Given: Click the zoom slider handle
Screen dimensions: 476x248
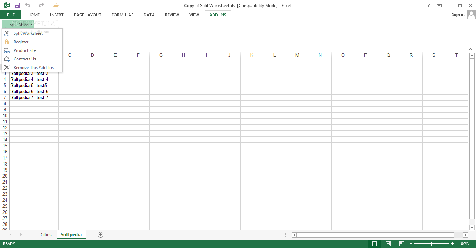Looking at the screenshot, I should [x=432, y=244].
